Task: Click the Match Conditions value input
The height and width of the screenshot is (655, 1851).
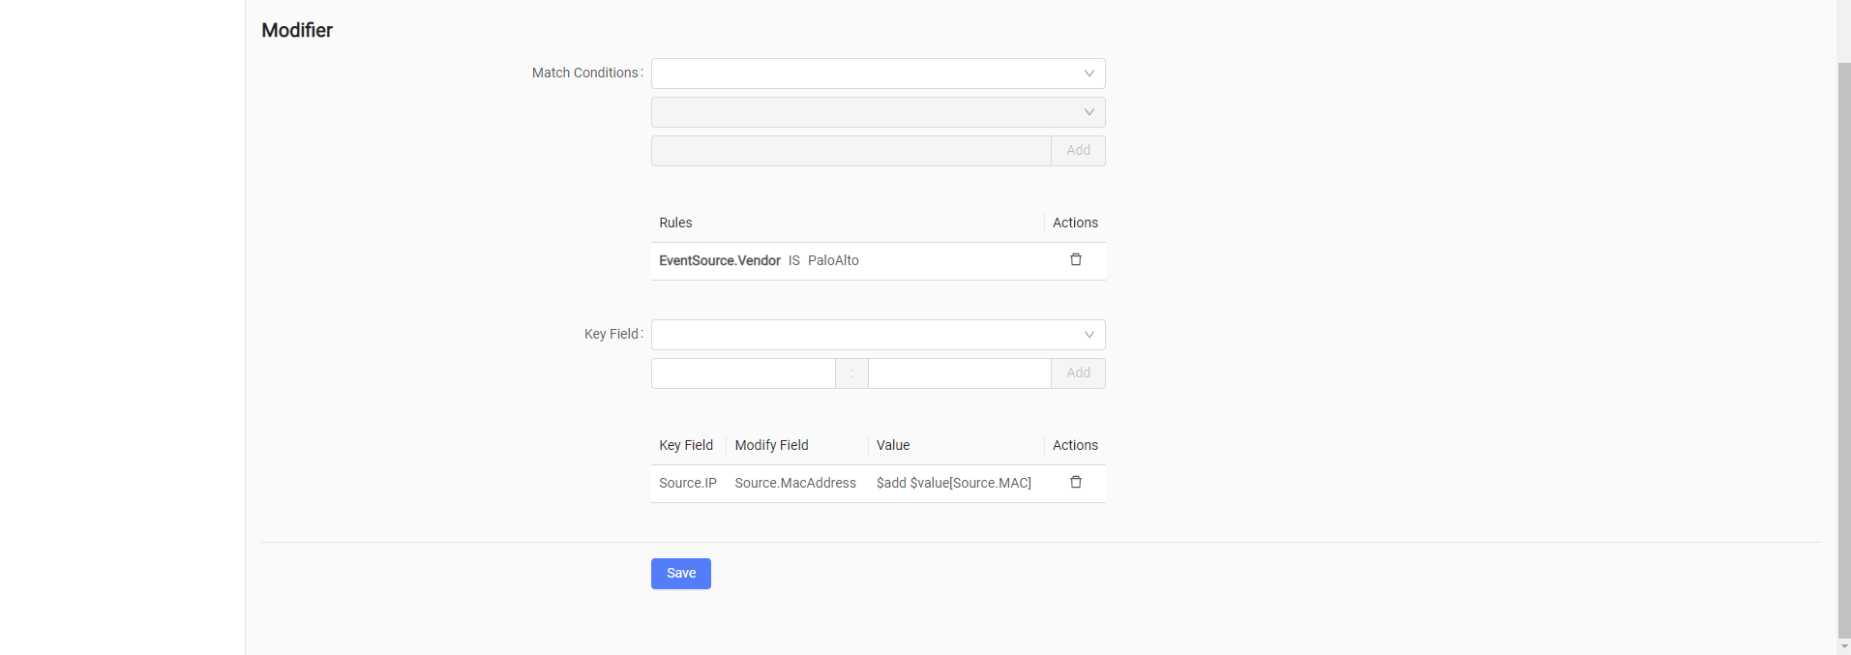Action: (851, 151)
